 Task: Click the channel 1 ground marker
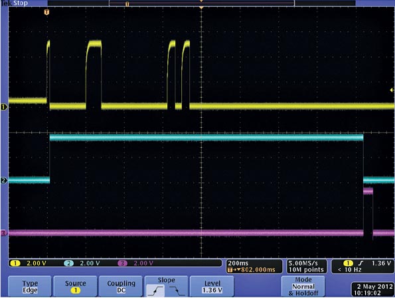(x=3, y=107)
